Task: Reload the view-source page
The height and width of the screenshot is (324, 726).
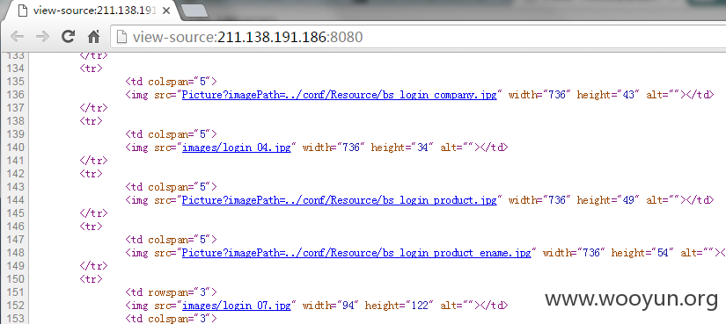Action: point(68,37)
